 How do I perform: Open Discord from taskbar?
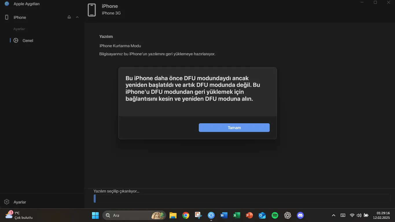[x=300, y=215]
